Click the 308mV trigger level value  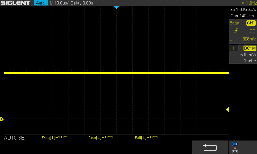coord(249,39)
